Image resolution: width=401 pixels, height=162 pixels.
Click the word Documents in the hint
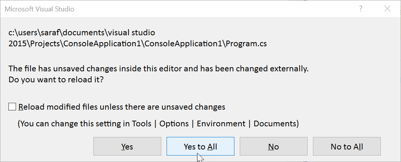coord(275,124)
